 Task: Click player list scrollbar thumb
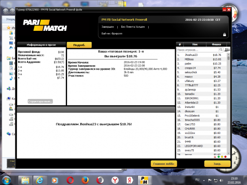(228, 58)
